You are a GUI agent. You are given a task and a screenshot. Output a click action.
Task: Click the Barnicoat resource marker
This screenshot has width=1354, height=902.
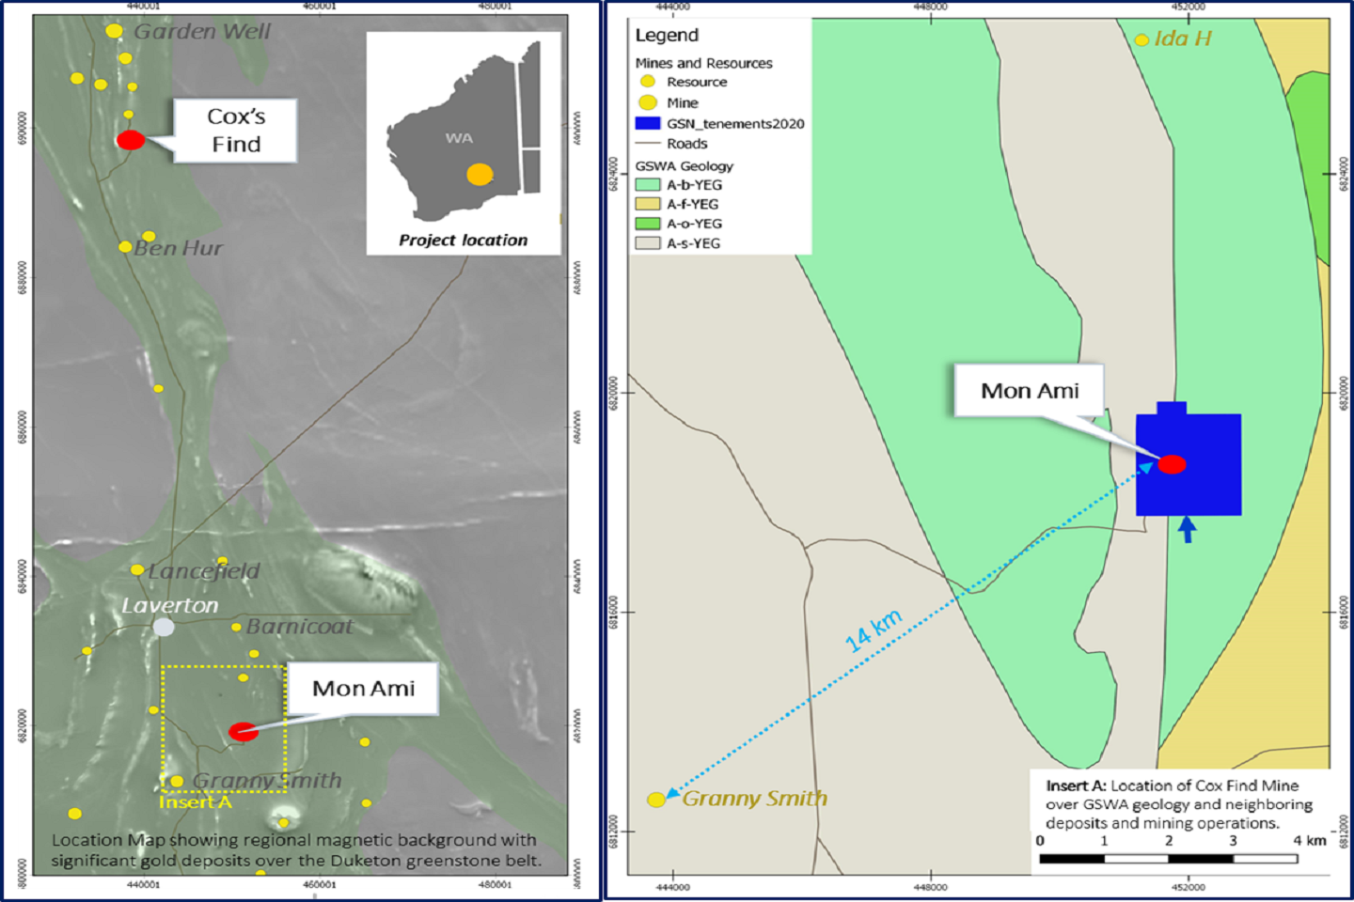(234, 627)
